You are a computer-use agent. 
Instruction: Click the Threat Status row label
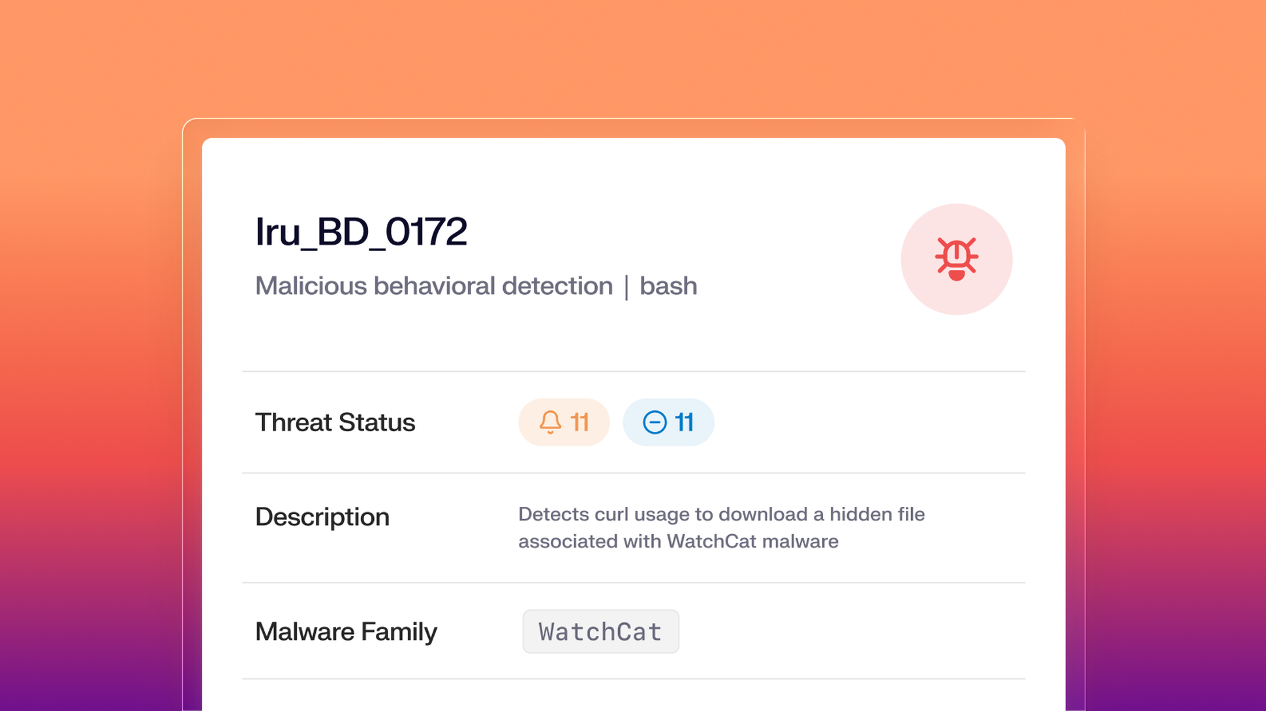click(335, 422)
